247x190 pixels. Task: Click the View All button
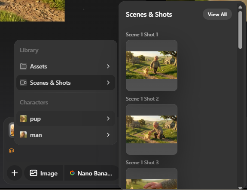point(217,14)
